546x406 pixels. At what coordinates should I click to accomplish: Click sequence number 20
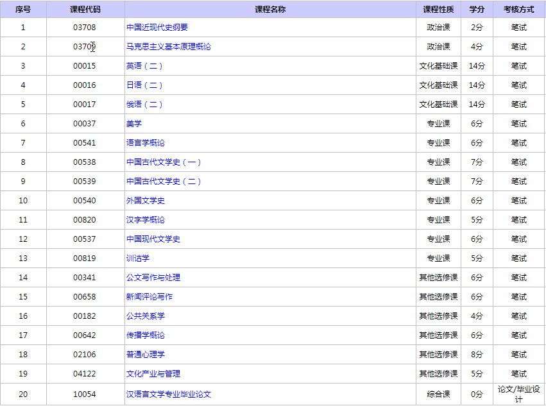[23, 394]
